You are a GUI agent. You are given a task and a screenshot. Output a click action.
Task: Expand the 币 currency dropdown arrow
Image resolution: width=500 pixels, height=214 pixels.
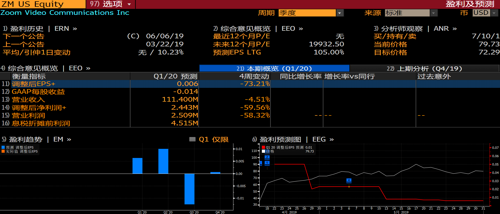pos(494,13)
